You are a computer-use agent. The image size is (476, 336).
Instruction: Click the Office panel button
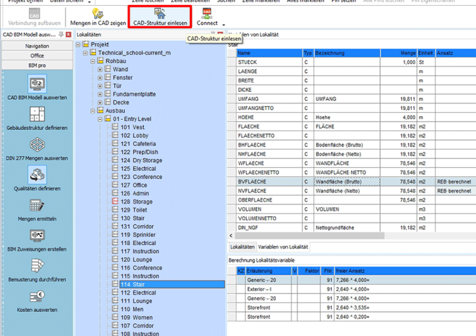[x=37, y=55]
